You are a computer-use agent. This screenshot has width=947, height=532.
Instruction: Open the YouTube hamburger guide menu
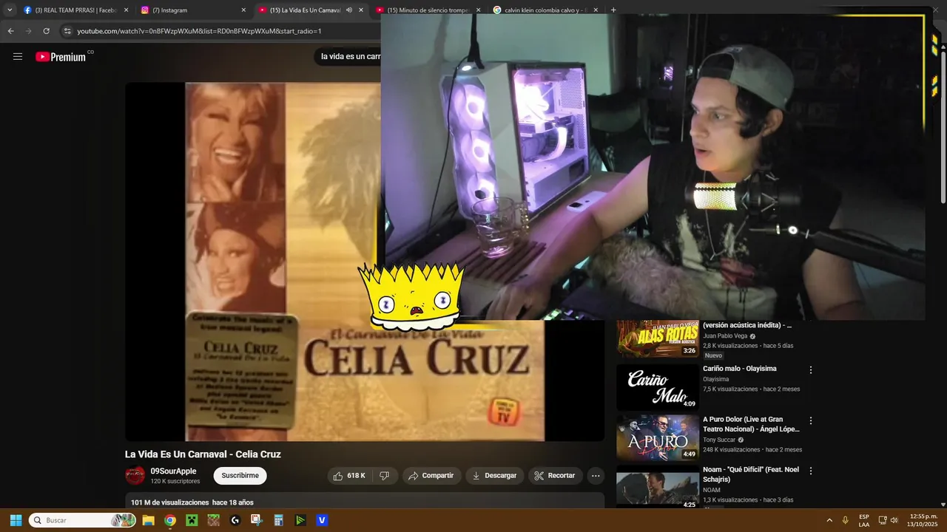(x=18, y=57)
